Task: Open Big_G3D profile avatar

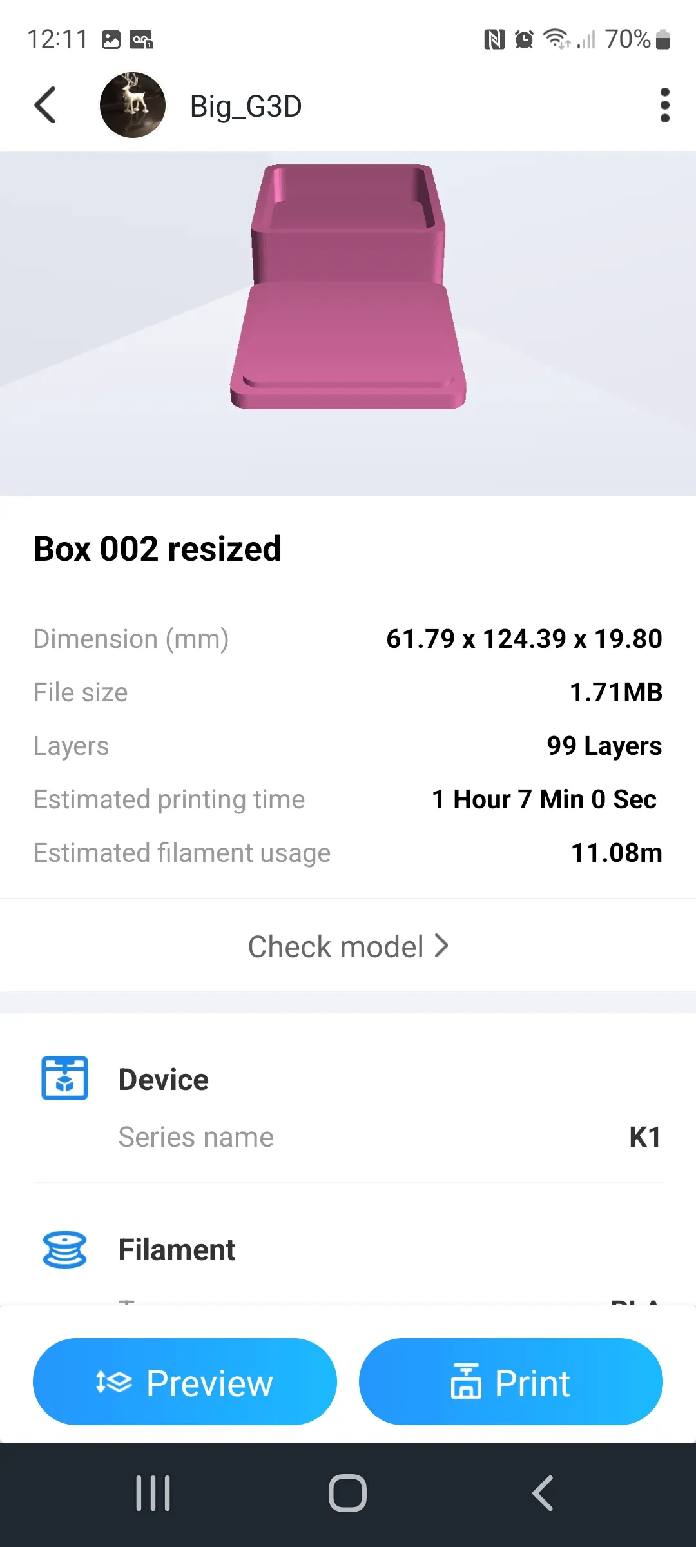Action: click(133, 105)
